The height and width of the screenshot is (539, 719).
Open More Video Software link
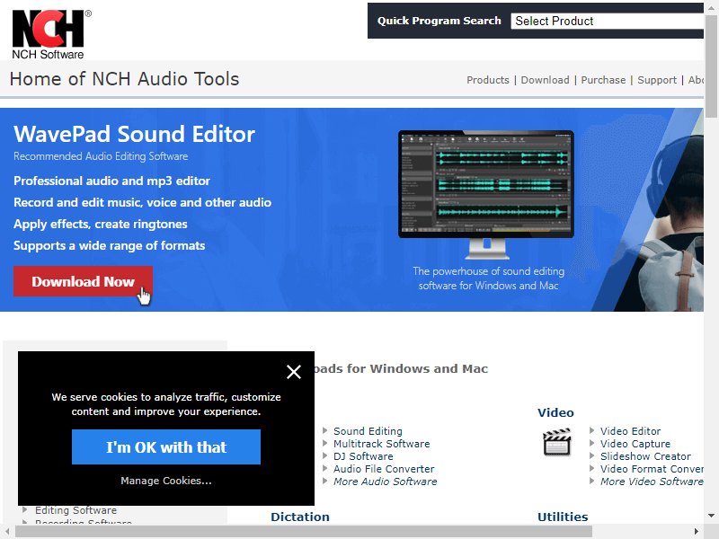[652, 482]
